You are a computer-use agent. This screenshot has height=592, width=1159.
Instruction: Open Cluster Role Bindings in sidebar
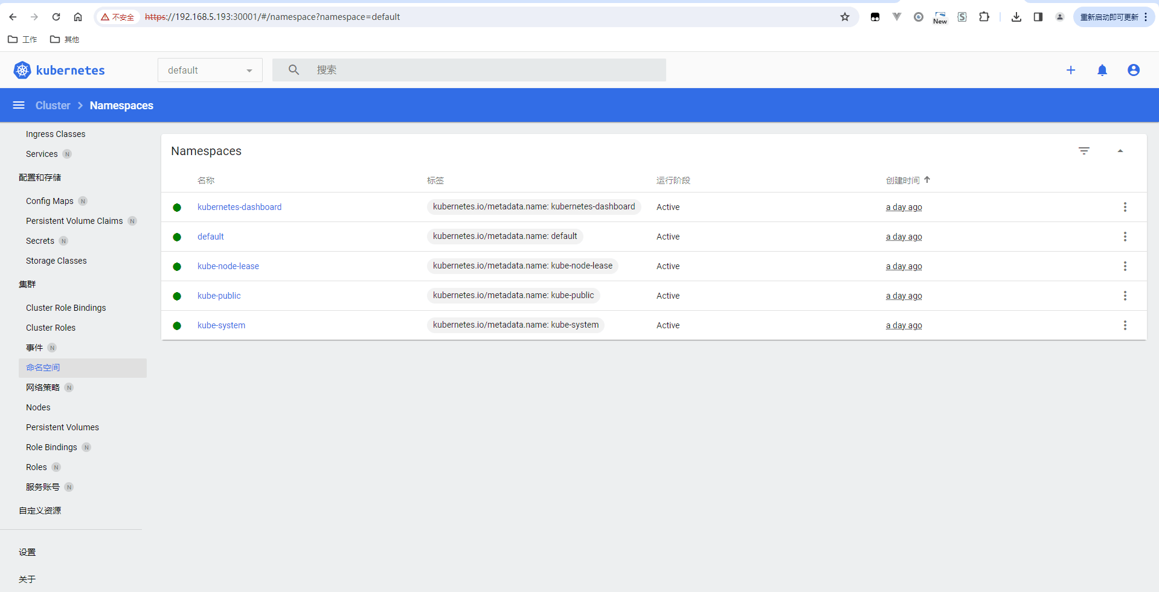(x=66, y=308)
